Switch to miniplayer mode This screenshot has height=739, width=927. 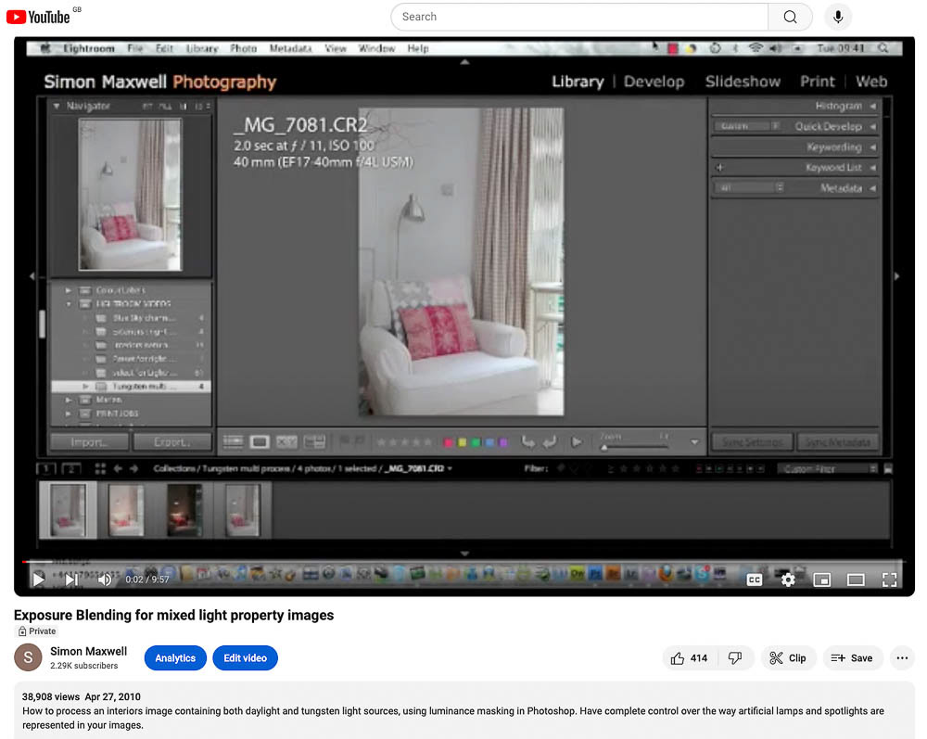821,580
